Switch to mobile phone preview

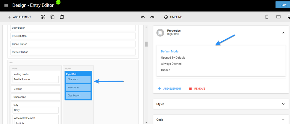pos(267,17)
